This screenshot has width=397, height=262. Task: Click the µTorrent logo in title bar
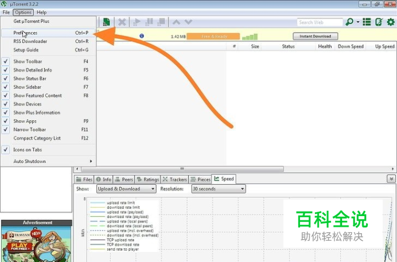pos(4,4)
